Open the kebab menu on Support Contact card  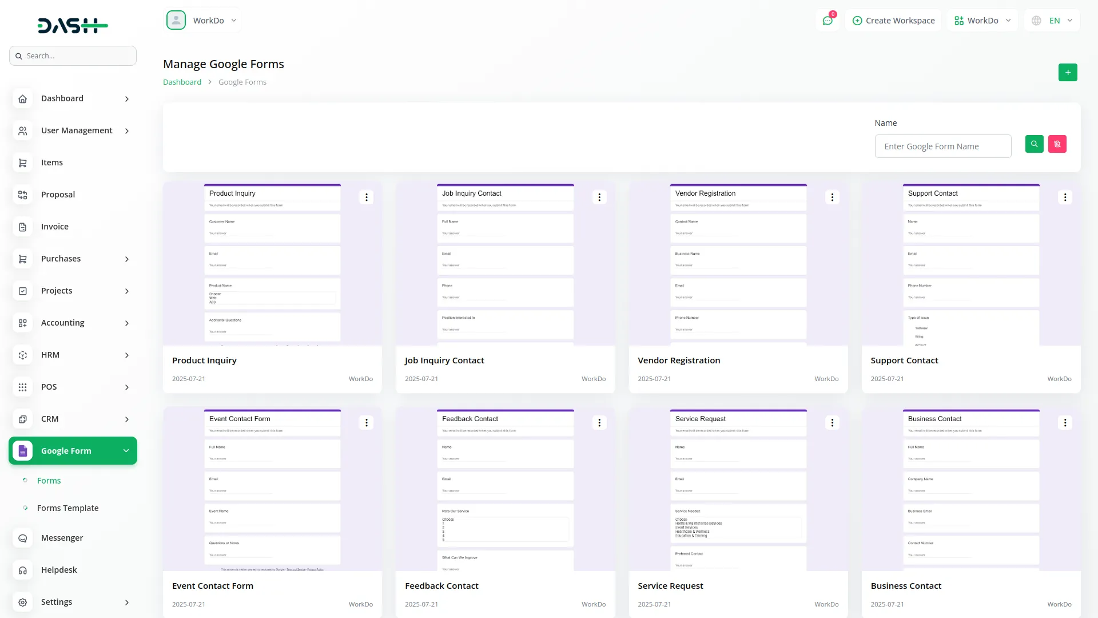1065,197
